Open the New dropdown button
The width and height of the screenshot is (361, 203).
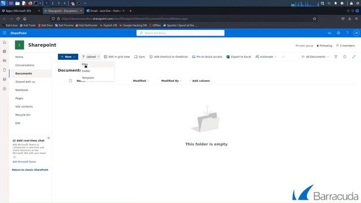coord(68,56)
